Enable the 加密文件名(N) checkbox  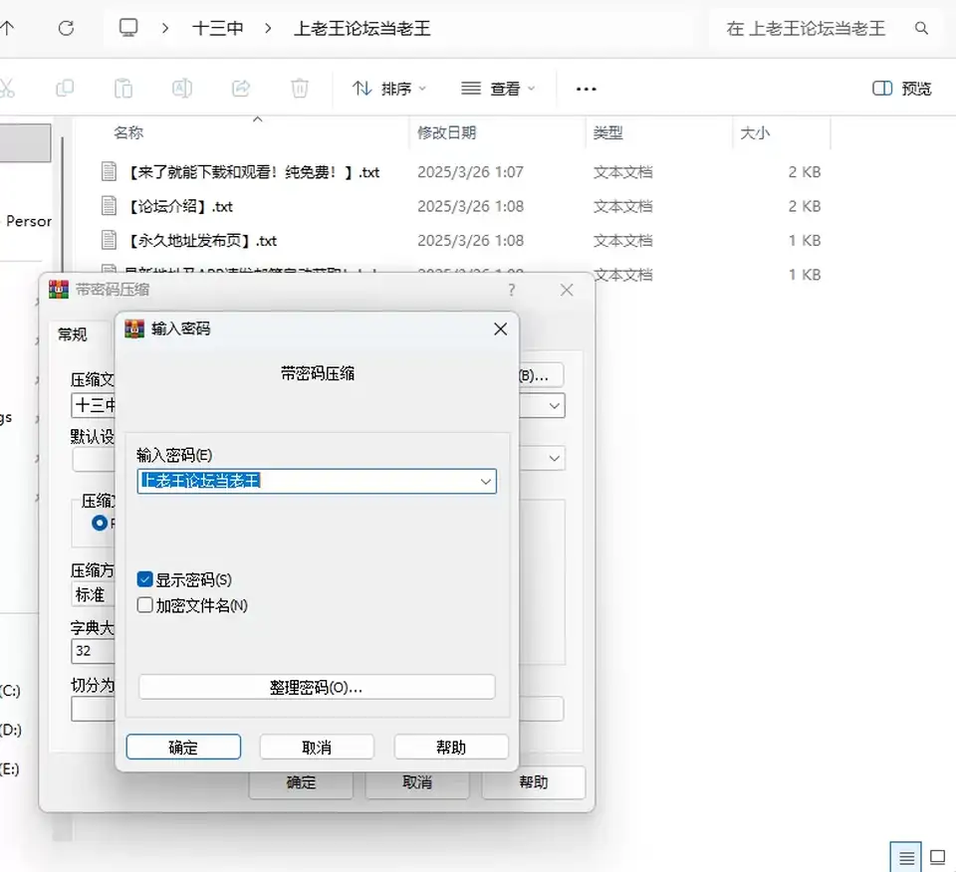tap(144, 605)
